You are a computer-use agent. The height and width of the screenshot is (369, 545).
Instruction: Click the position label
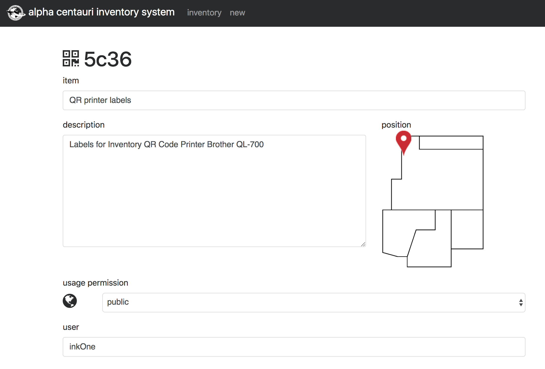point(396,125)
